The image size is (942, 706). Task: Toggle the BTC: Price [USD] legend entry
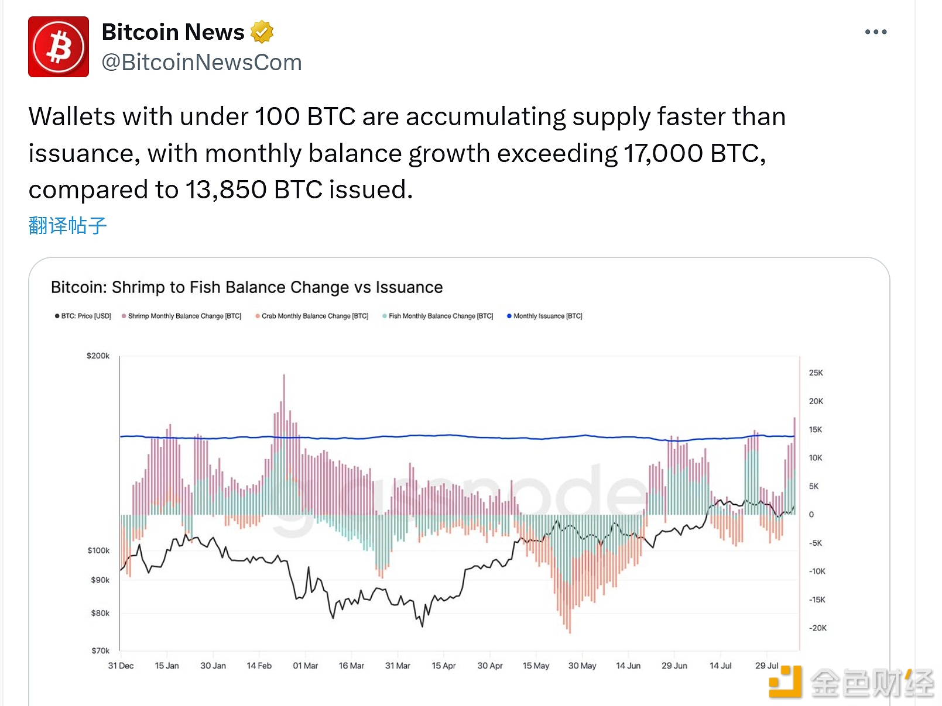point(83,316)
